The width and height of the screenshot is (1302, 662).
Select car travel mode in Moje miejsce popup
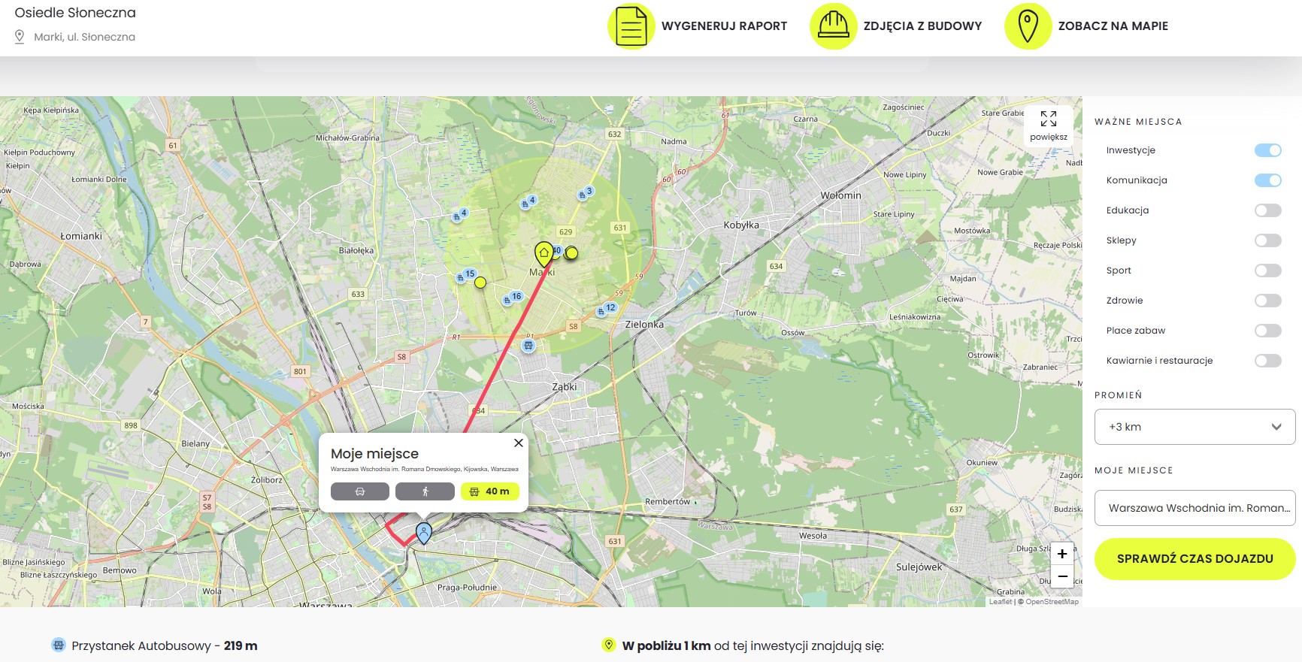tap(360, 491)
